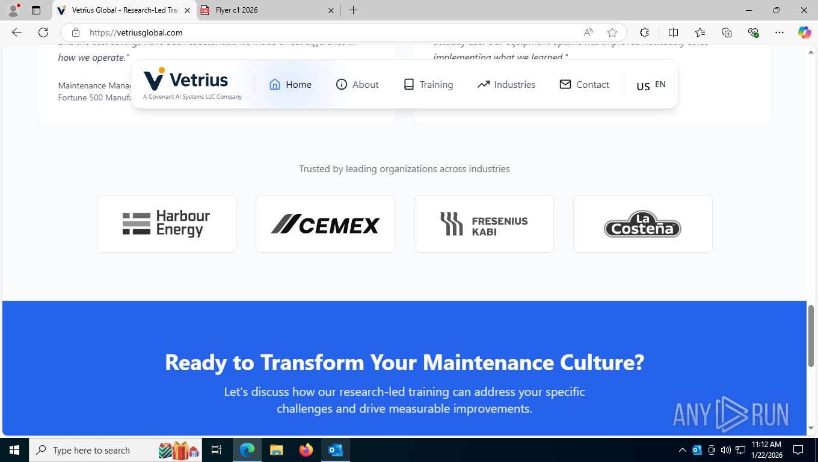Click the Microsoft Edge taskbar icon

coord(247,450)
